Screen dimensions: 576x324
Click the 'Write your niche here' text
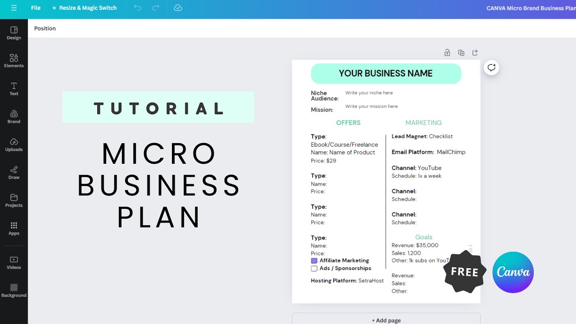[x=369, y=93]
